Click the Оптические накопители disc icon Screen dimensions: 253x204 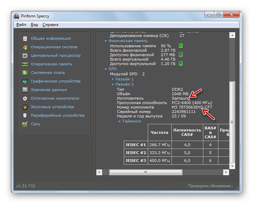pos(25,98)
